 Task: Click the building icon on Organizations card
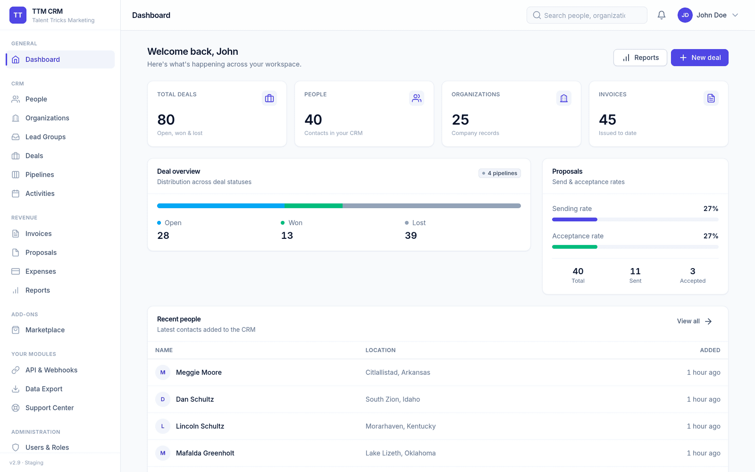pos(564,98)
